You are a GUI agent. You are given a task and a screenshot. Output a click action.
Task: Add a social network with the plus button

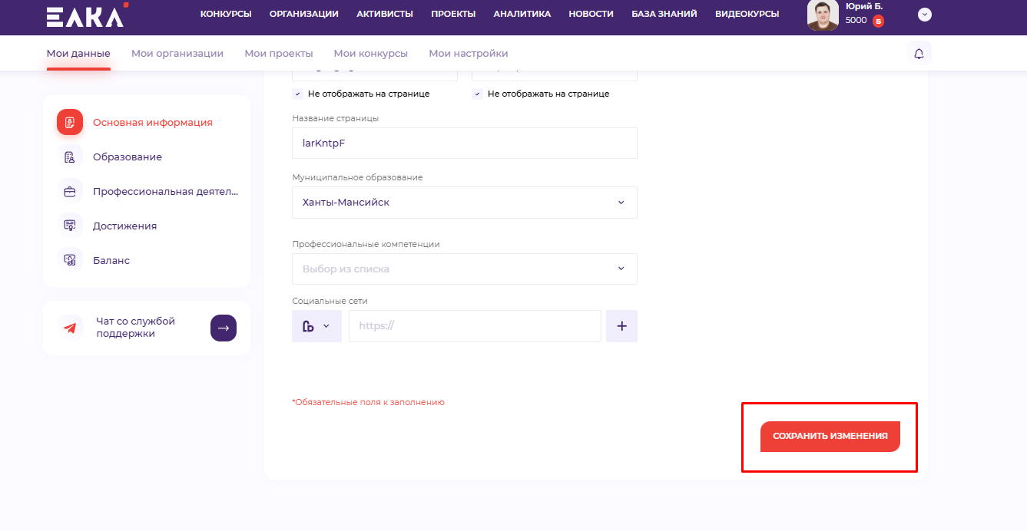(621, 326)
